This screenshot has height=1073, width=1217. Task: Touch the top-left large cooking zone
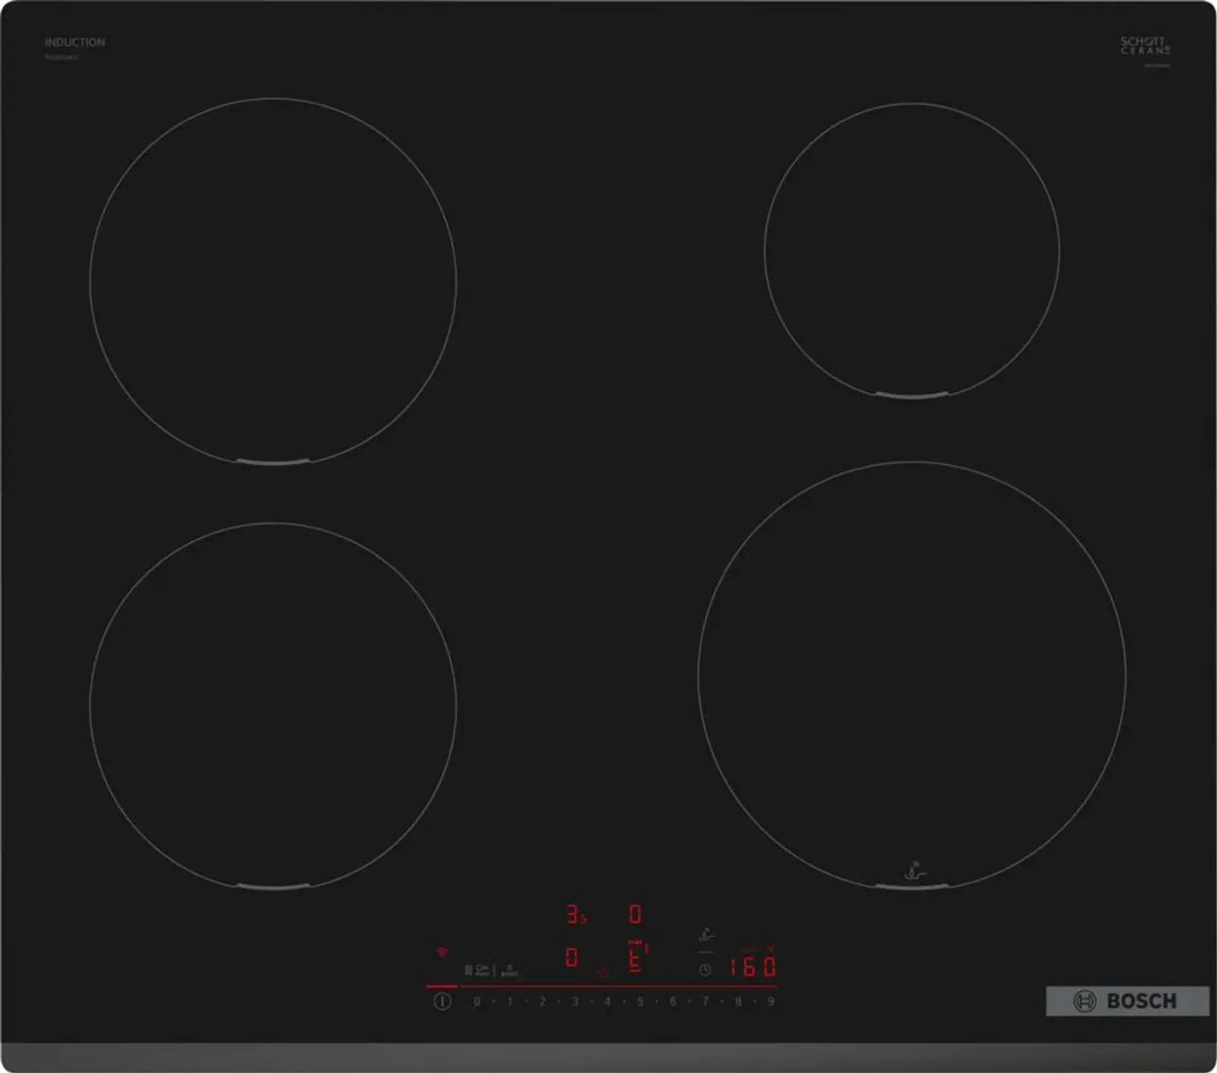click(273, 281)
